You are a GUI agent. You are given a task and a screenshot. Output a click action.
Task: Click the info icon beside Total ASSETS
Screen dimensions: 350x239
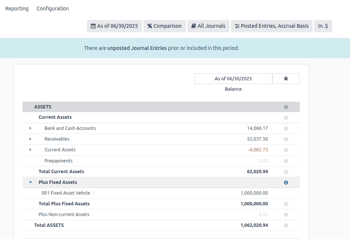pos(286,225)
